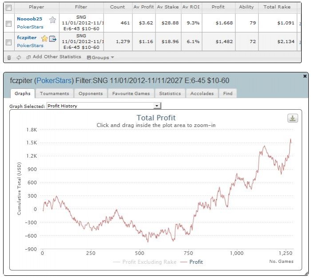Toggle the Profit Excluding Rake legend series
The width and height of the screenshot is (311, 278).
click(x=144, y=262)
